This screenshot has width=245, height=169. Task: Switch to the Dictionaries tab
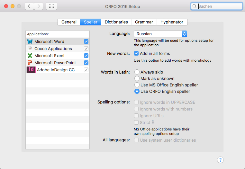pyautogui.click(x=116, y=22)
